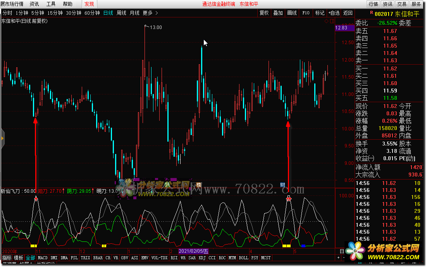Apply the CR indicator
The image size is (427, 267).
coord(108,258)
